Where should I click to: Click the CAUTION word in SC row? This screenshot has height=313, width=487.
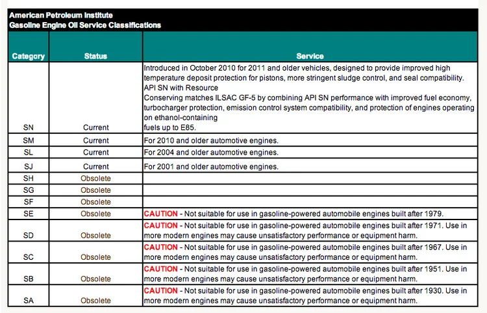(160, 247)
